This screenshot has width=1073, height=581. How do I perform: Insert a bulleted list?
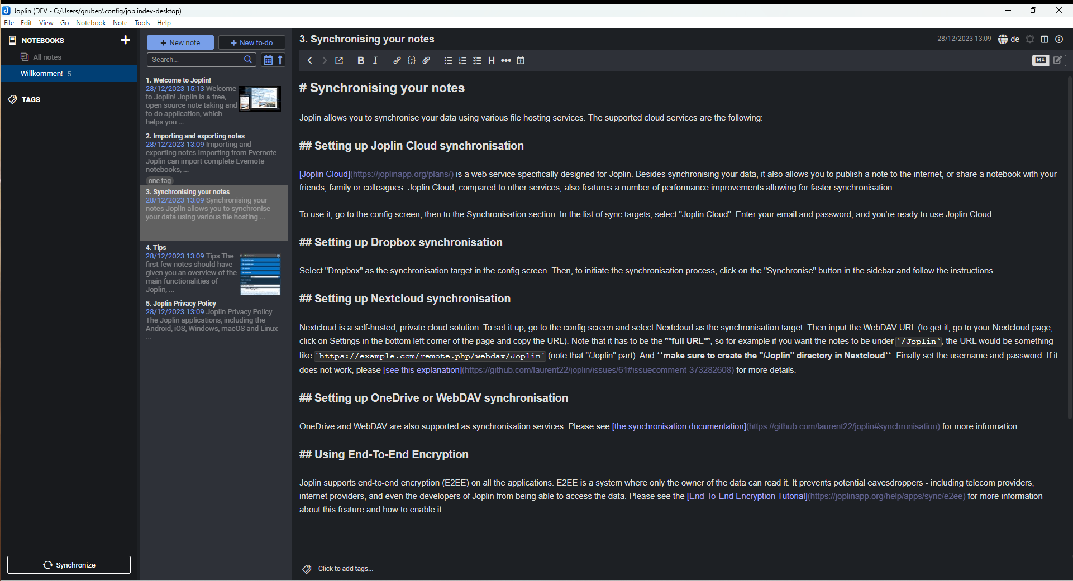(x=448, y=60)
